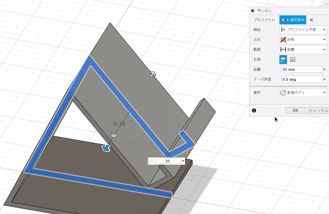Click the taper angle round manipulator handle

(x=114, y=136)
